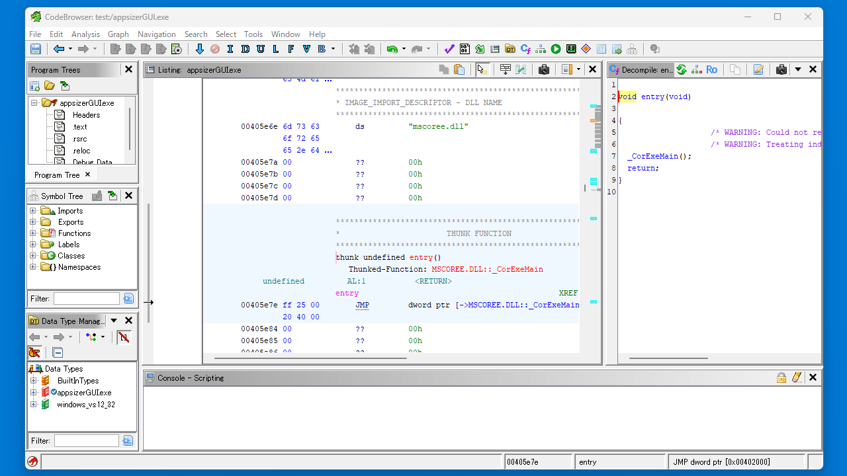Display the function graph toolbar icon
Viewport: 847px width, 476px height.
coord(541,49)
